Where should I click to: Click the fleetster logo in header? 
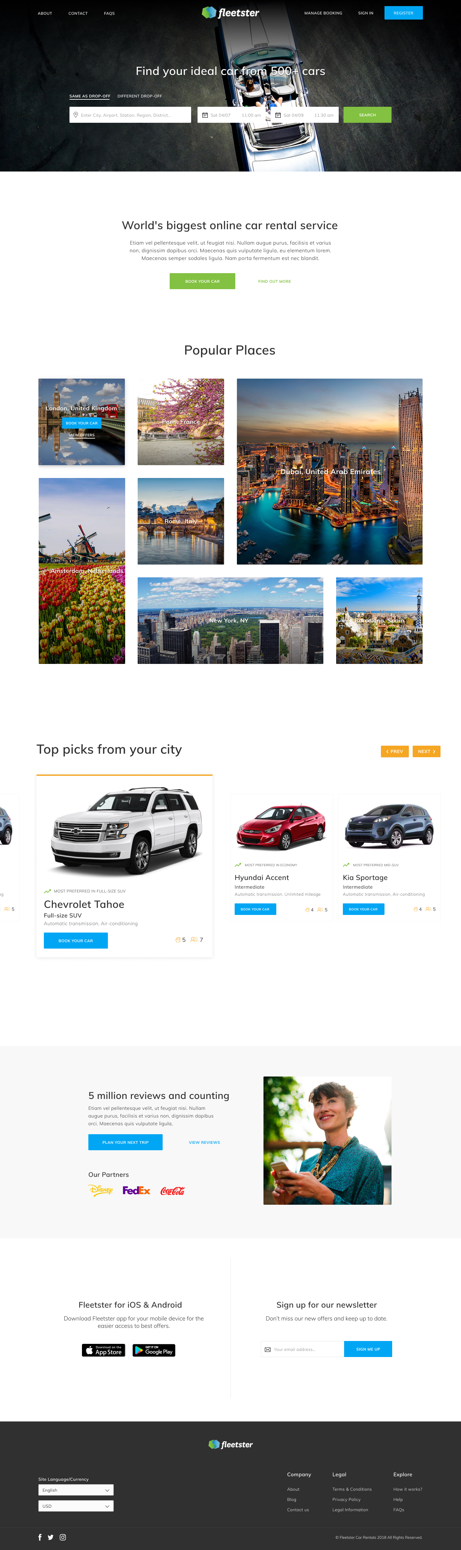[x=230, y=13]
